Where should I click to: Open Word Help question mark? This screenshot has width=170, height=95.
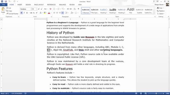click(154, 2)
